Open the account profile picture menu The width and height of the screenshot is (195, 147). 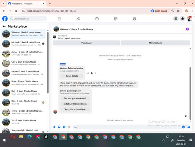click(189, 19)
